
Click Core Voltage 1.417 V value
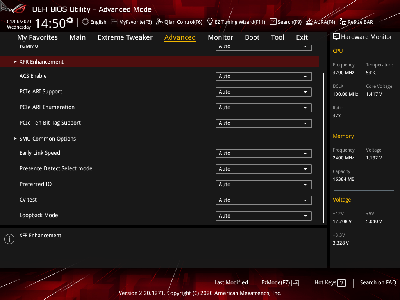[374, 94]
